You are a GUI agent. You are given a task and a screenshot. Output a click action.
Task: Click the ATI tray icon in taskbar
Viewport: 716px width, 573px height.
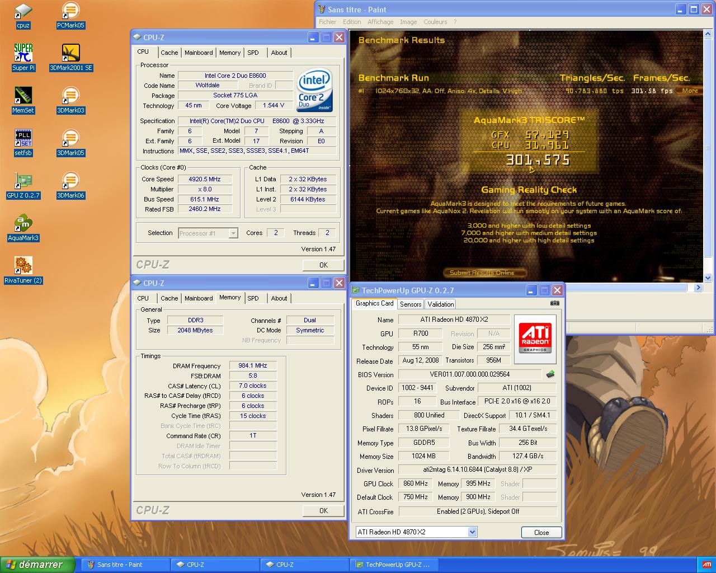(x=707, y=565)
